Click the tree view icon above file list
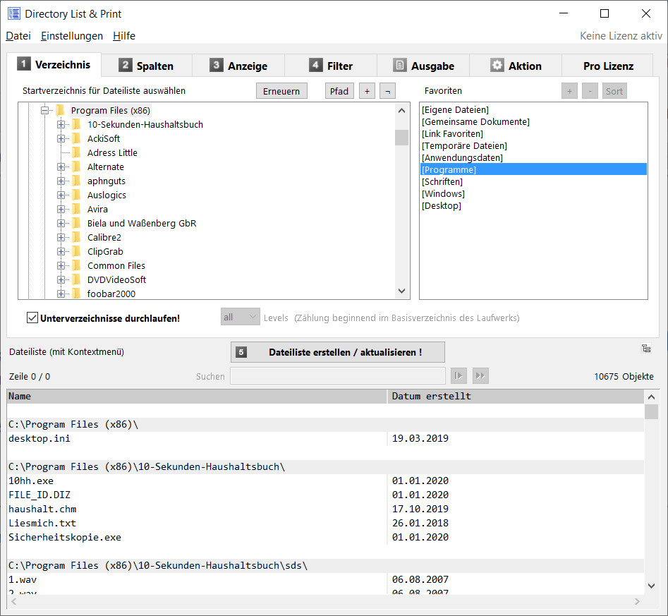 [x=646, y=348]
